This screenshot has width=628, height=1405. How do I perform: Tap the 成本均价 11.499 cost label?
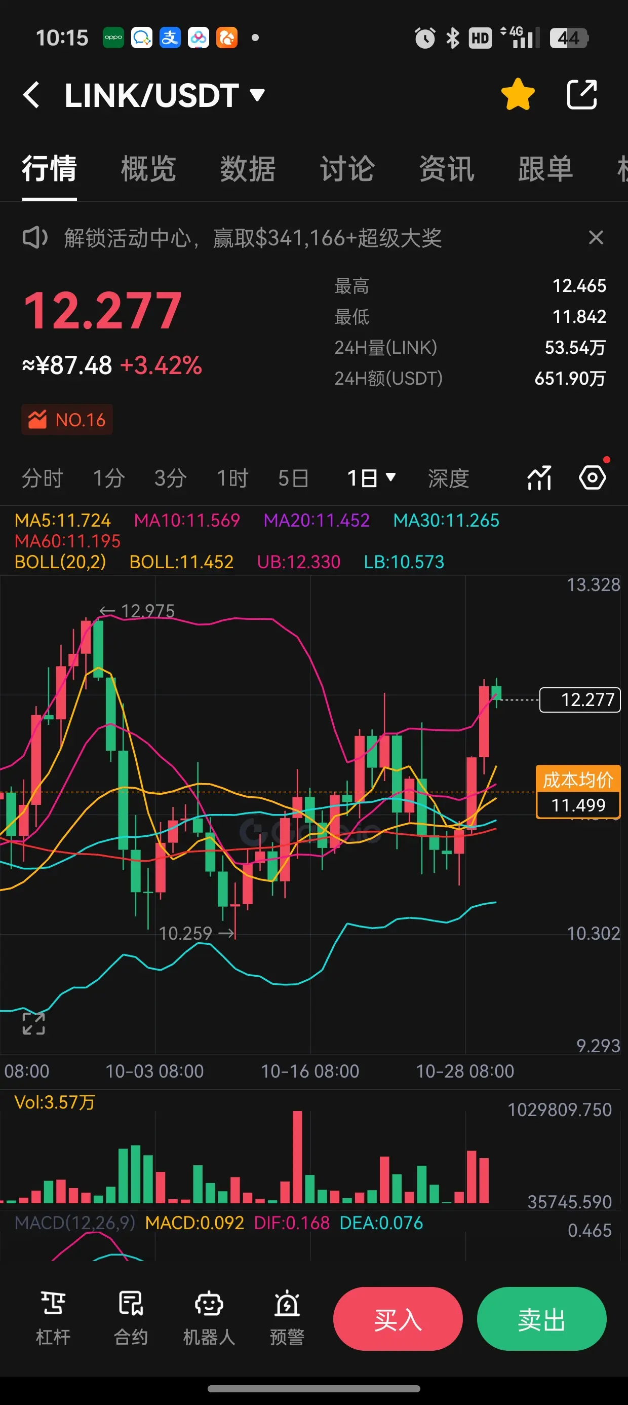pyautogui.click(x=578, y=792)
